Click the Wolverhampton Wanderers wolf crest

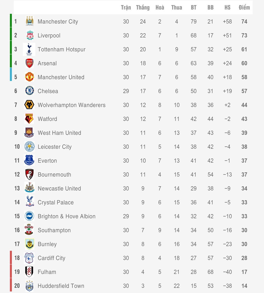(x=29, y=105)
